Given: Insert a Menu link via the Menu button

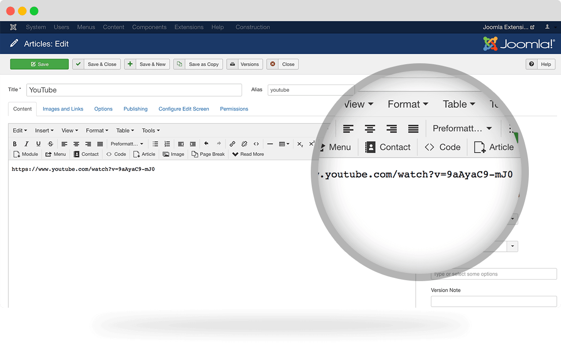Looking at the screenshot, I should [56, 154].
